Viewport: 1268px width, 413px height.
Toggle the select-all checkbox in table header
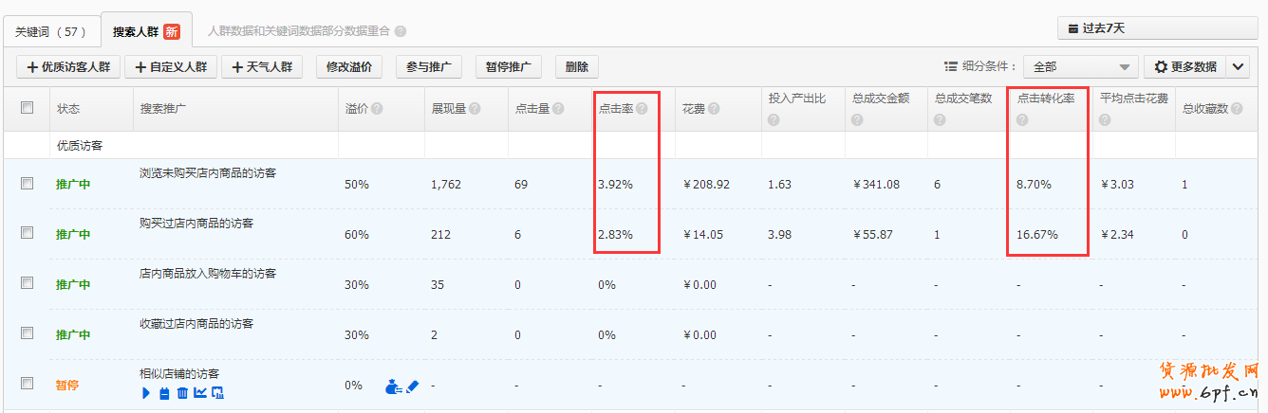tap(28, 108)
